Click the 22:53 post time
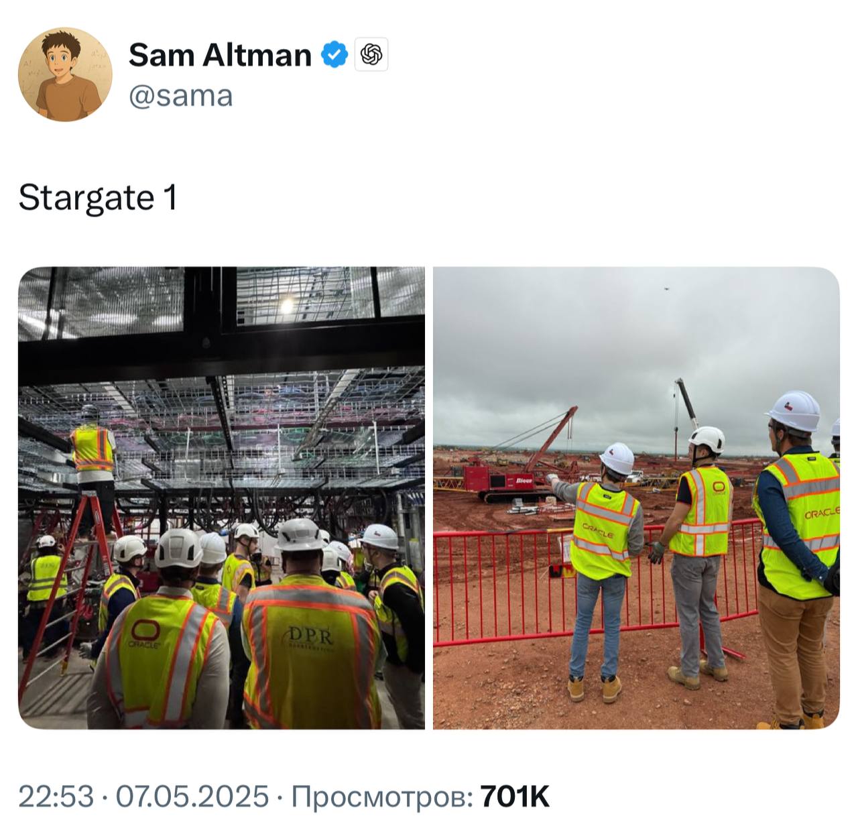The height and width of the screenshot is (826, 858). [56, 796]
